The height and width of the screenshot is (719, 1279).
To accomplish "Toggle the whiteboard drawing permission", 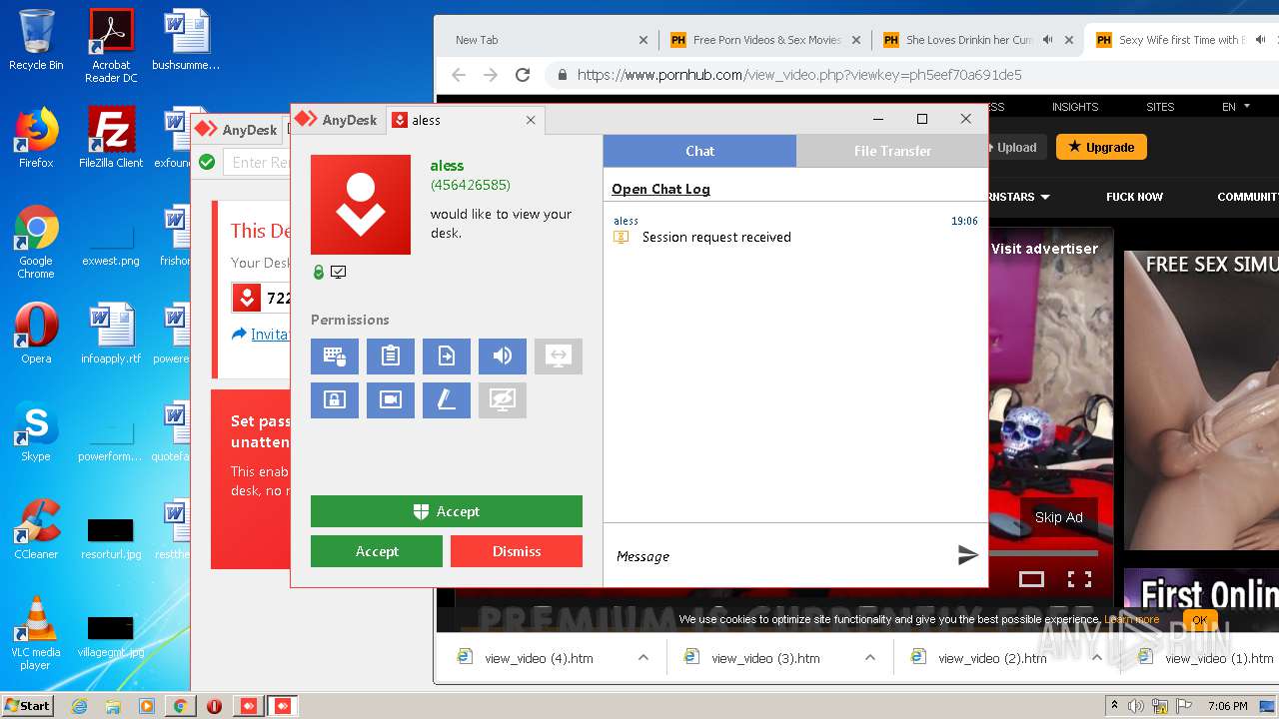I will (x=447, y=399).
